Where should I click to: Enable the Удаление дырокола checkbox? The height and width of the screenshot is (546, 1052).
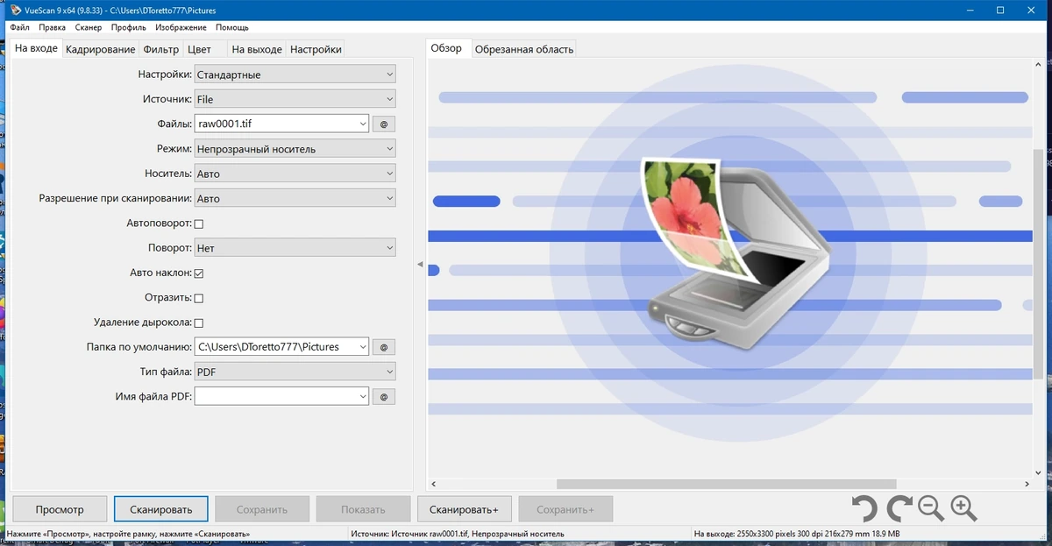click(199, 323)
